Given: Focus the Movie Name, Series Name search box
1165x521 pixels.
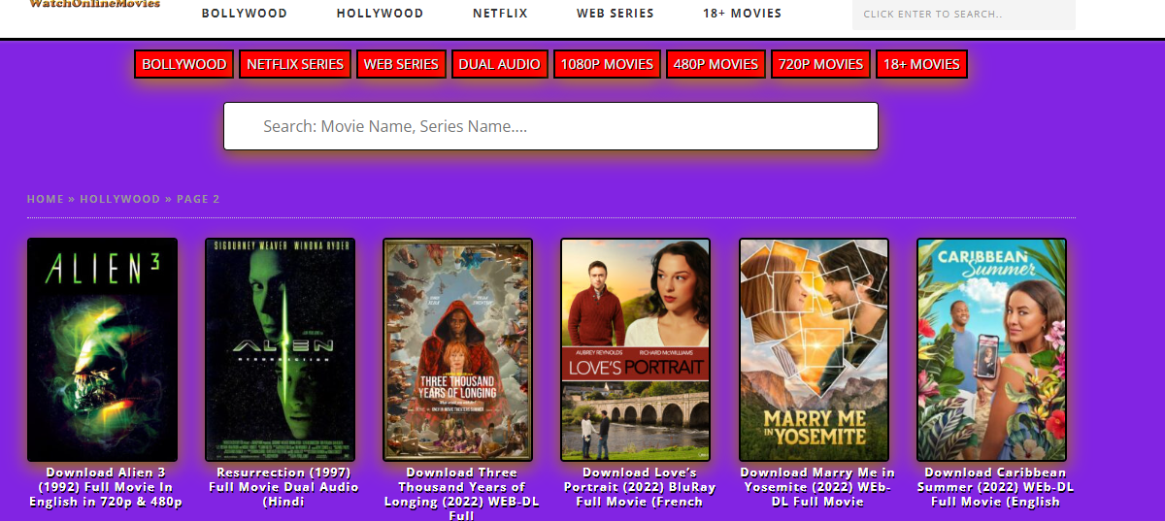Looking at the screenshot, I should [550, 126].
